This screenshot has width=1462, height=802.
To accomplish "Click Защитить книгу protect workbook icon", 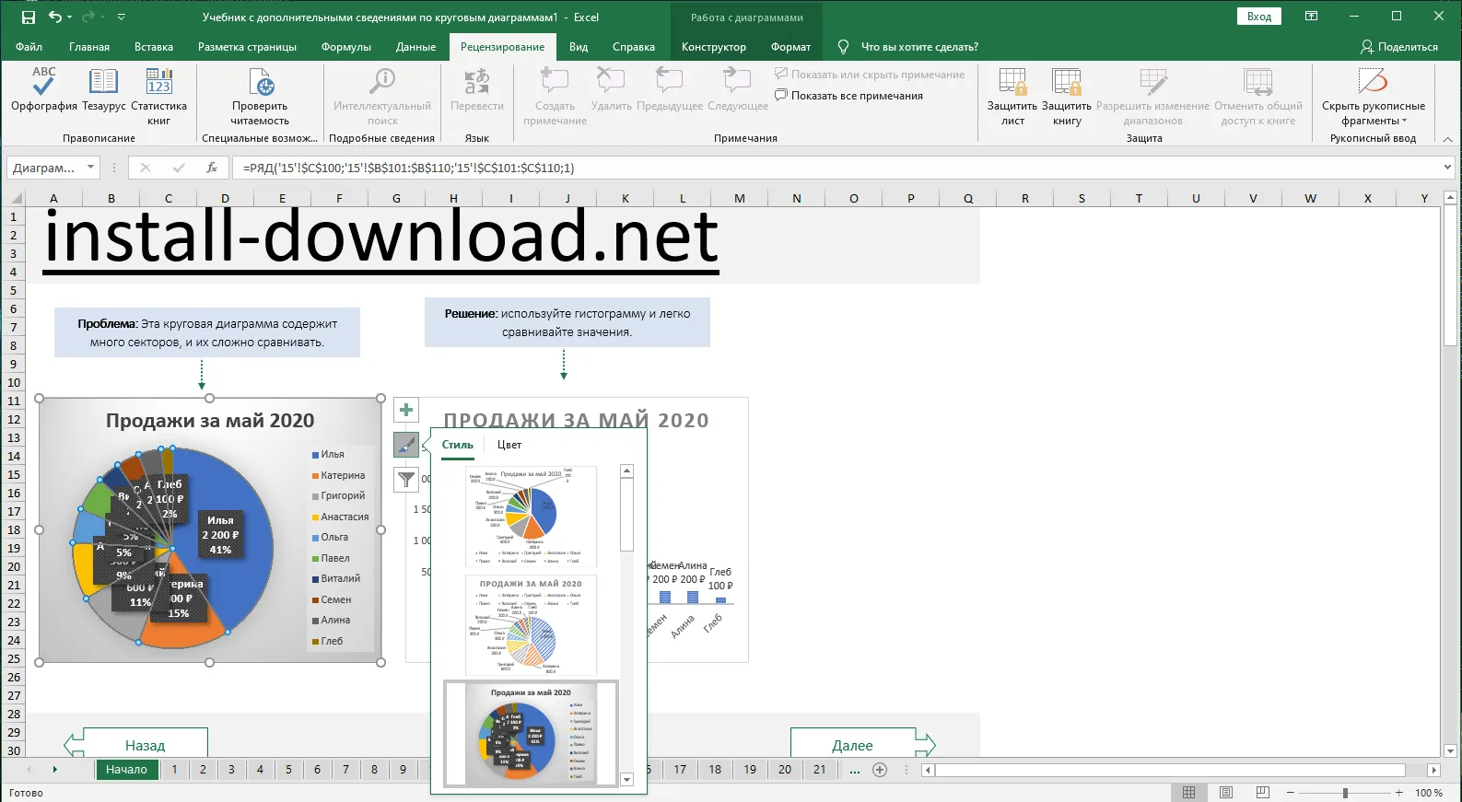I will tap(1067, 83).
